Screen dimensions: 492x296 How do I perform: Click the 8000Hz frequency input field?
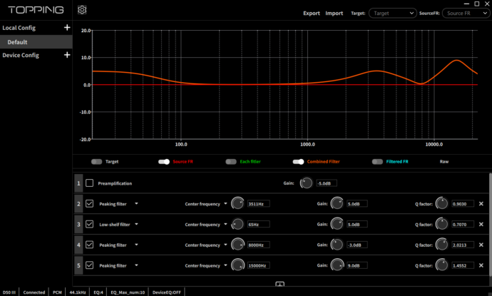tap(258, 245)
